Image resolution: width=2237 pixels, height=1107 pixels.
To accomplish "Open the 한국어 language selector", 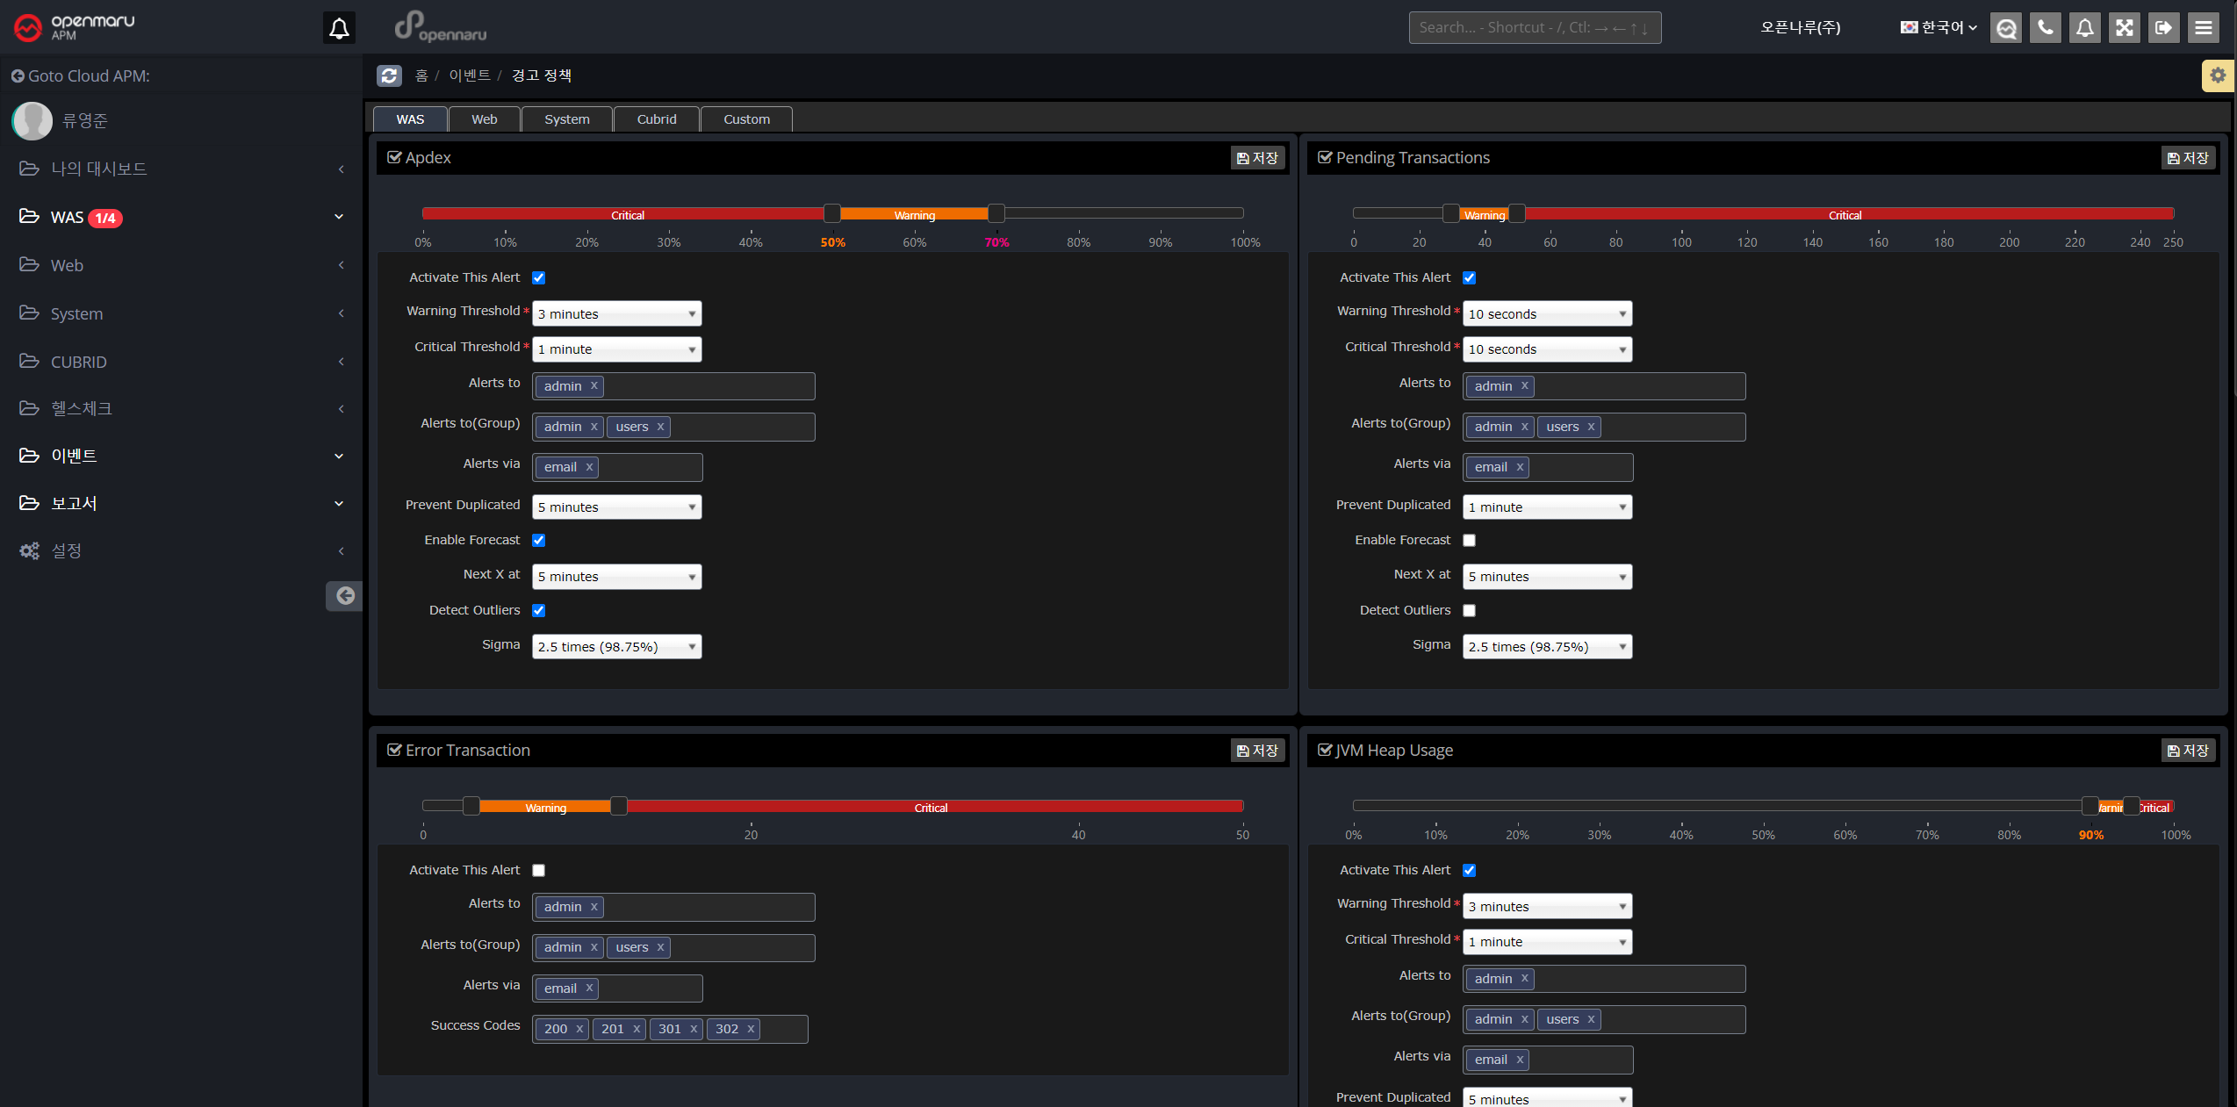I will click(1938, 28).
